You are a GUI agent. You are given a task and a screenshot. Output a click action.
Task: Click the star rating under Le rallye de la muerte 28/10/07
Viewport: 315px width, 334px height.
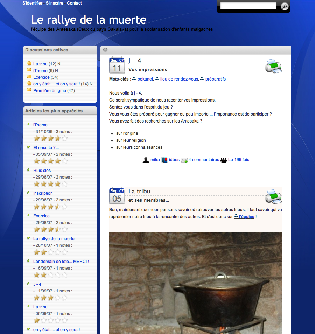click(51, 252)
